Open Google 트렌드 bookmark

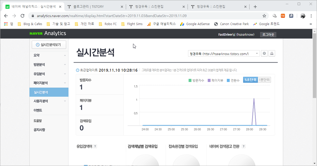[266, 24]
